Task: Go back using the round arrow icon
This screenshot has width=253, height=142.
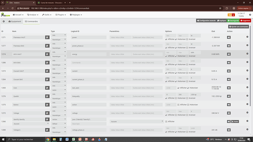Action: [x=4, y=22]
